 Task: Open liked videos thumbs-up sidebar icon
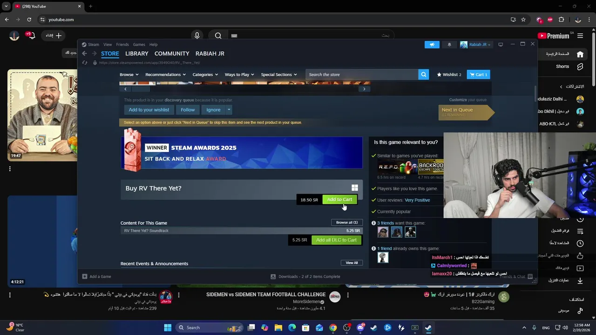coord(580,255)
